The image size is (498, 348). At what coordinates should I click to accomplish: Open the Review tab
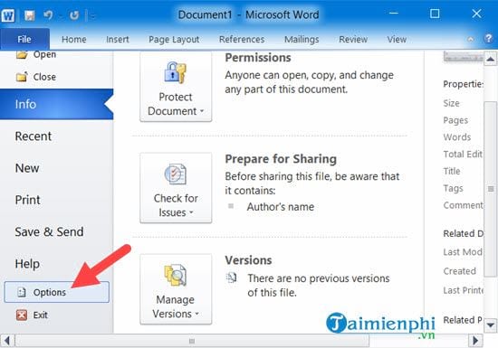tap(353, 39)
